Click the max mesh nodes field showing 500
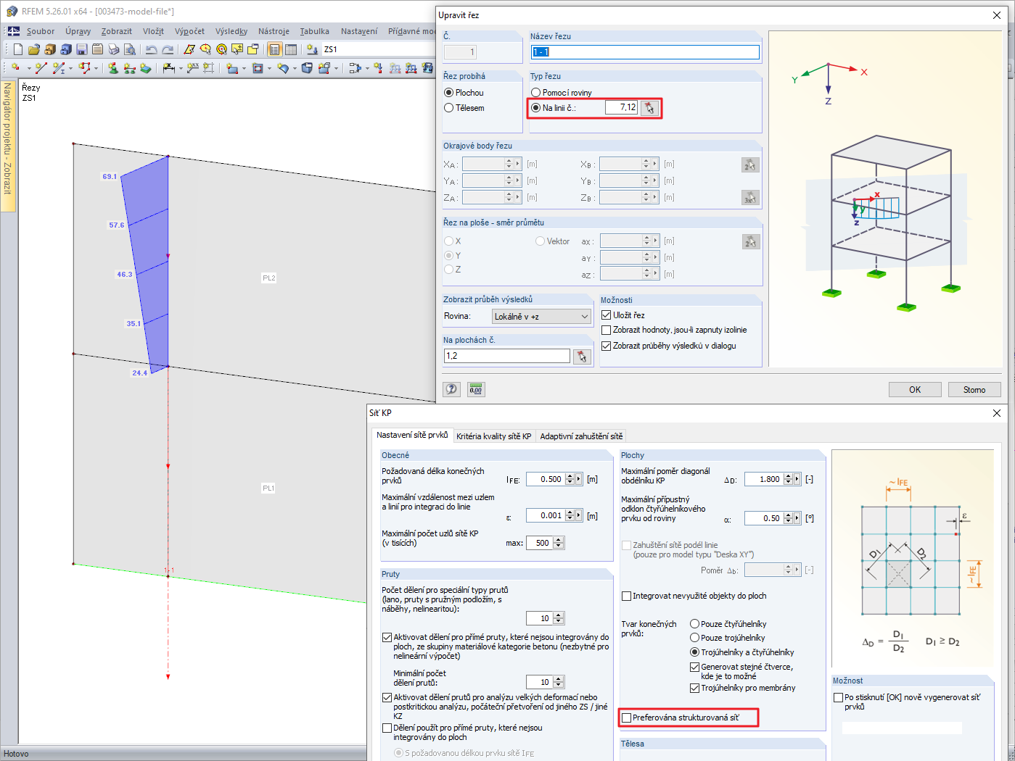The height and width of the screenshot is (761, 1015). tap(539, 543)
